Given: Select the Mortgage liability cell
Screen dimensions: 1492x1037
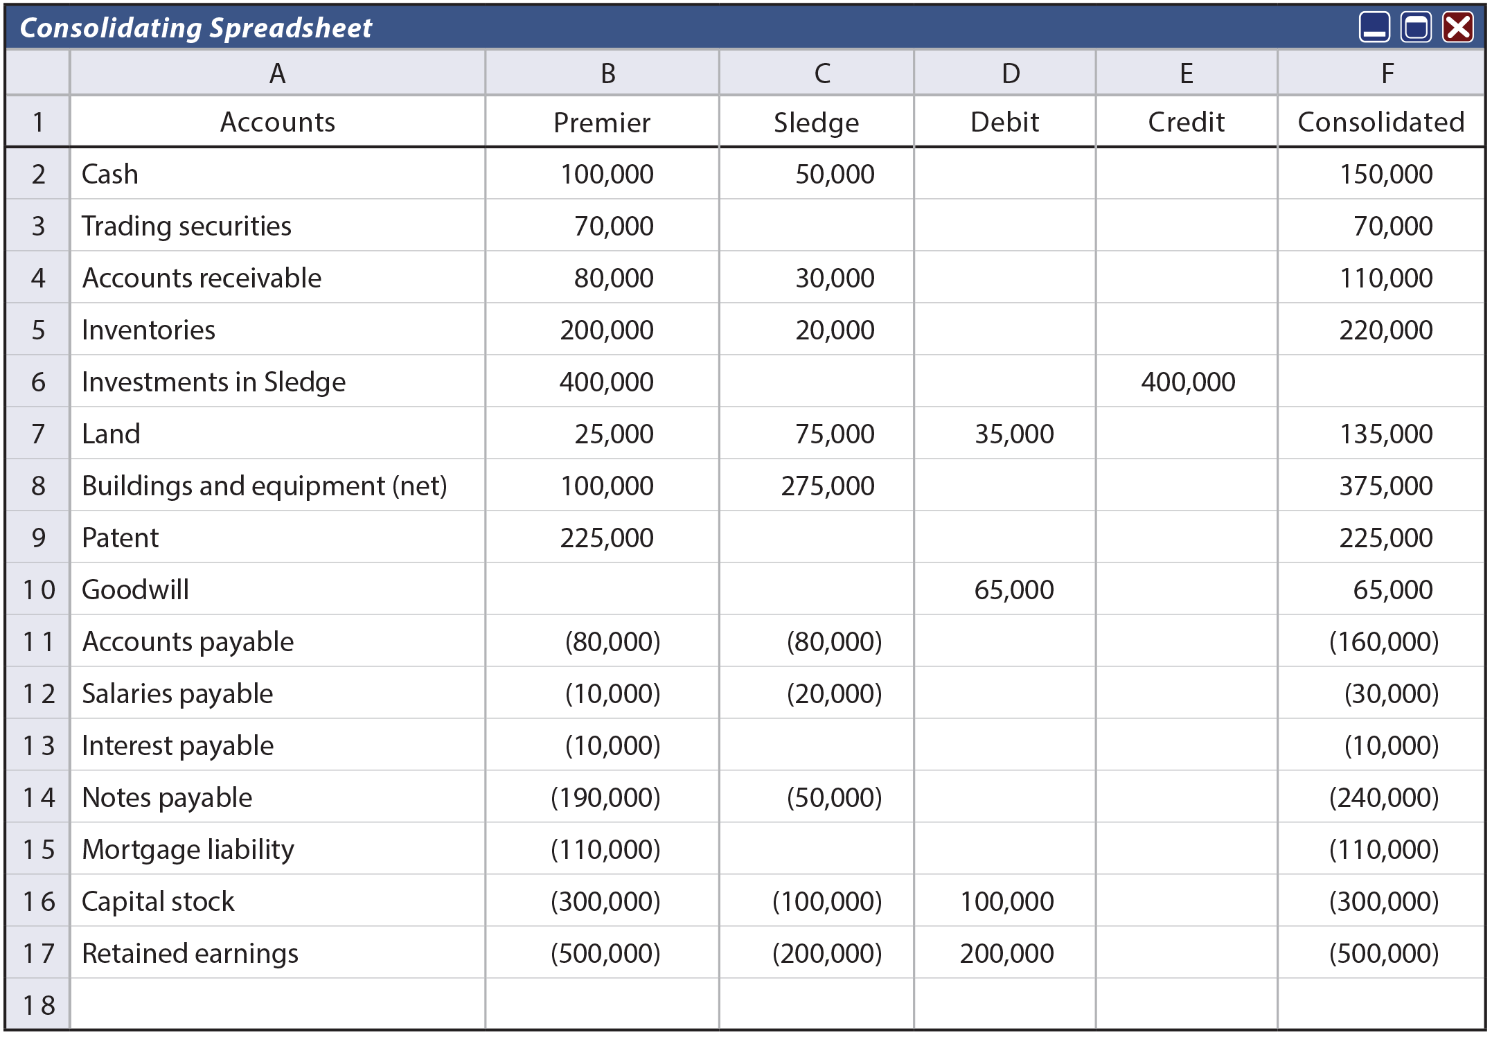Looking at the screenshot, I should click(277, 849).
